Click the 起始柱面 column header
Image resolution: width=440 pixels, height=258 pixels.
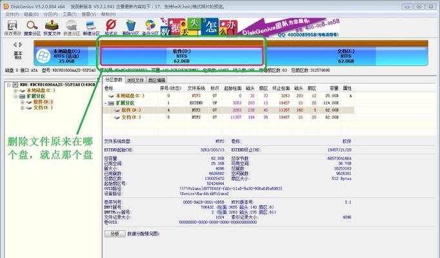pyautogui.click(x=233, y=88)
